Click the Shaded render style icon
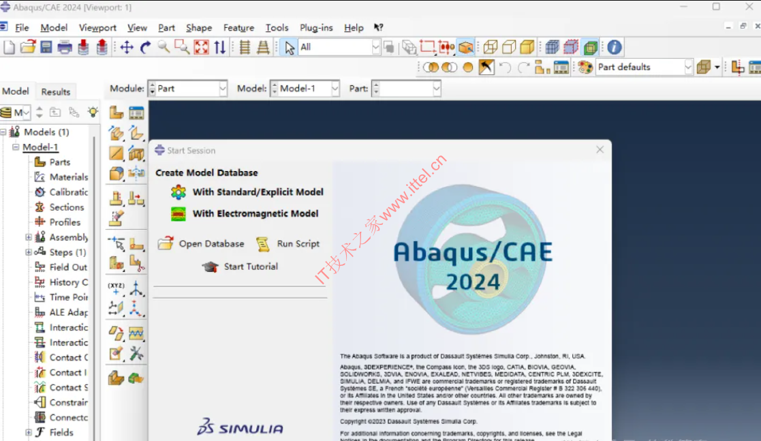The width and height of the screenshot is (761, 441). pyautogui.click(x=527, y=47)
